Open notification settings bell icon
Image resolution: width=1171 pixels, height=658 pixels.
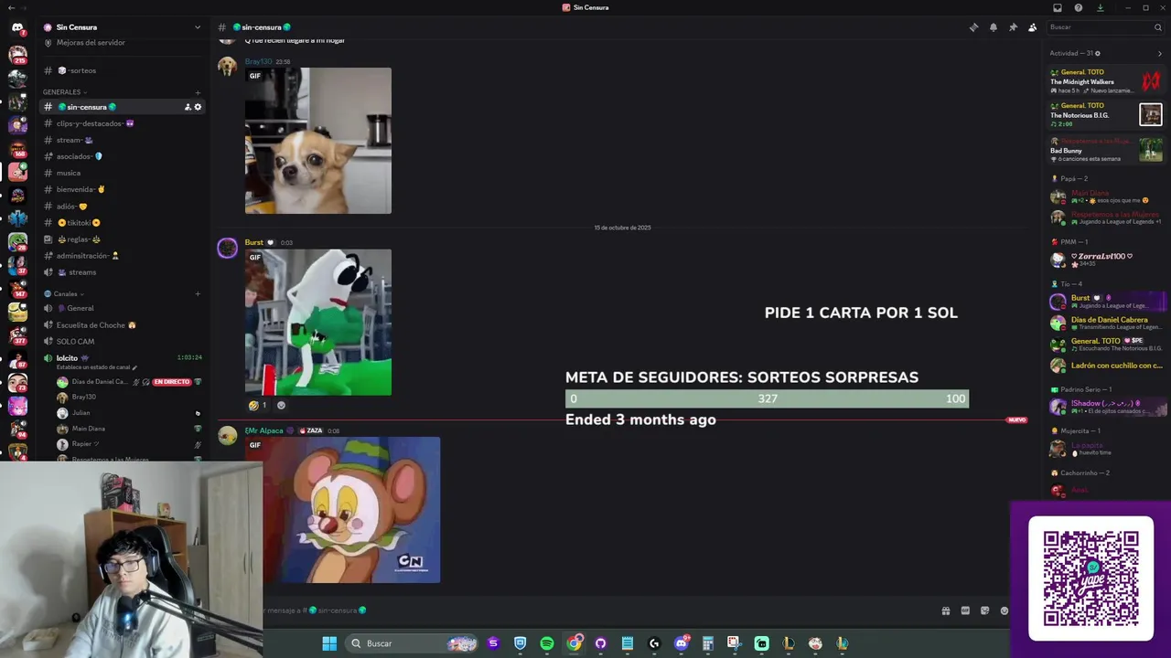pyautogui.click(x=994, y=27)
